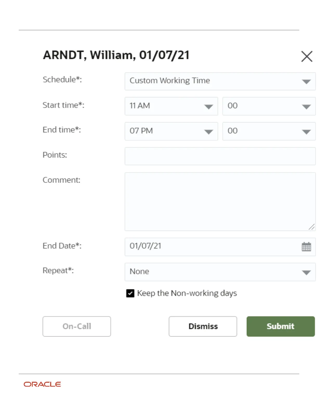Expand the Start time hour dropdown
The image size is (318, 411).
(208, 107)
